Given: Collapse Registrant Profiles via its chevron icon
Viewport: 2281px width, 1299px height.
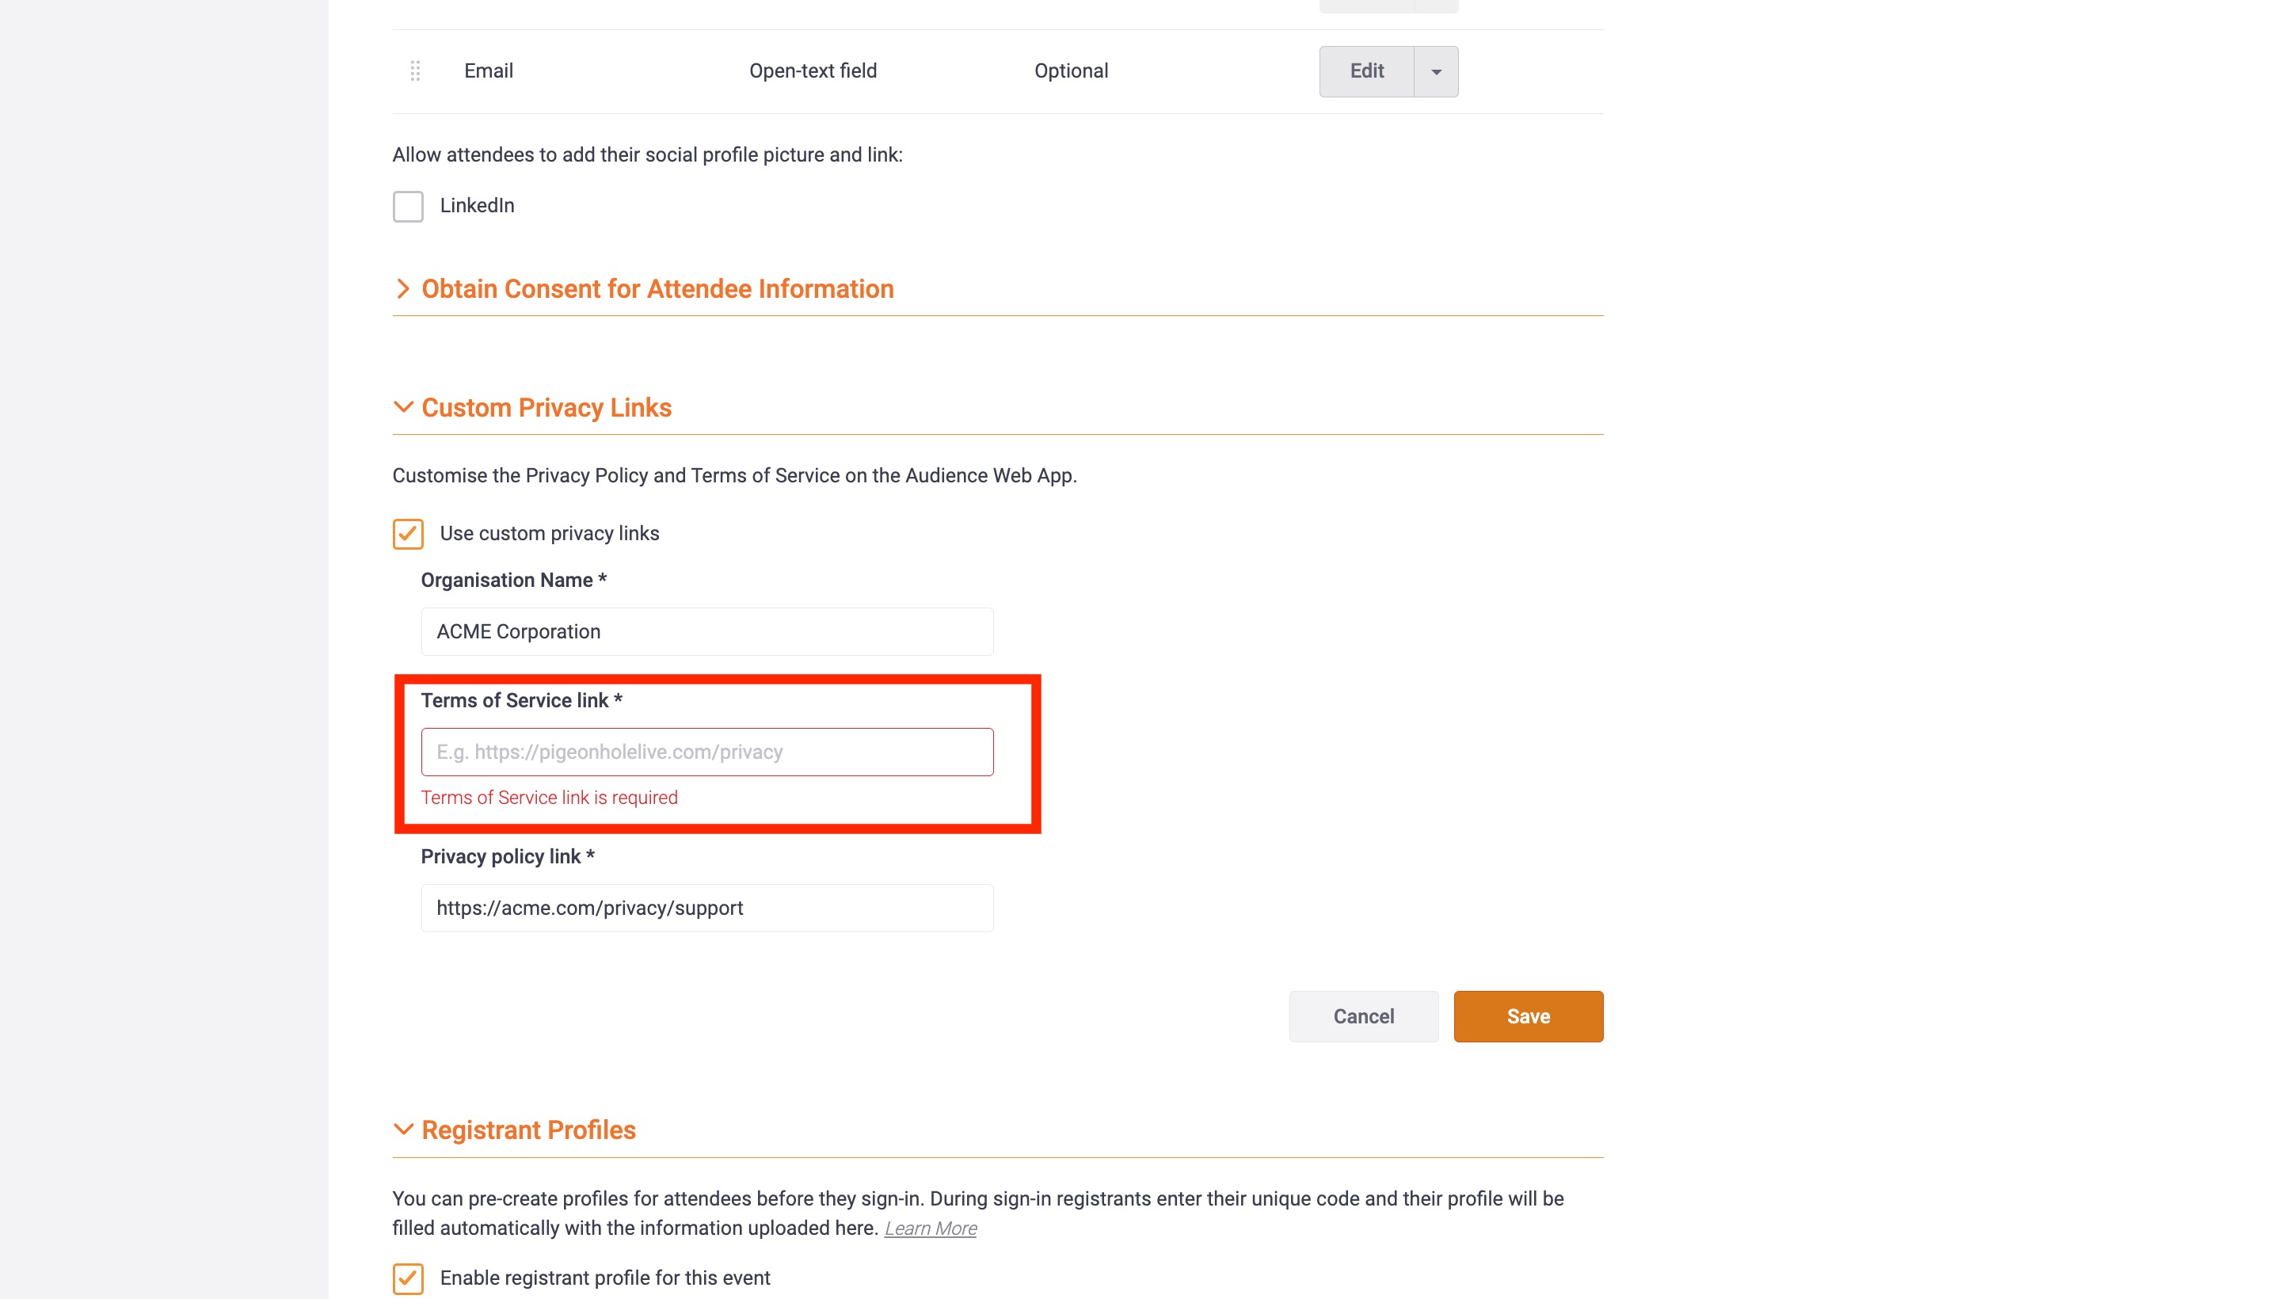Looking at the screenshot, I should click(x=403, y=1129).
